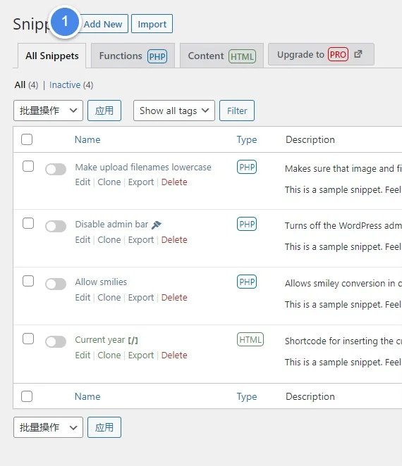
Task: Sort the table by the Name column
Action: click(87, 139)
